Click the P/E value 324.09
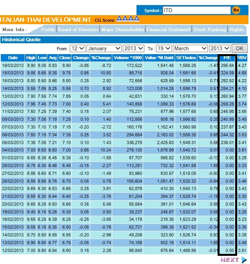Image resolution: width=250 pixels, height=264 pixels. (227, 73)
